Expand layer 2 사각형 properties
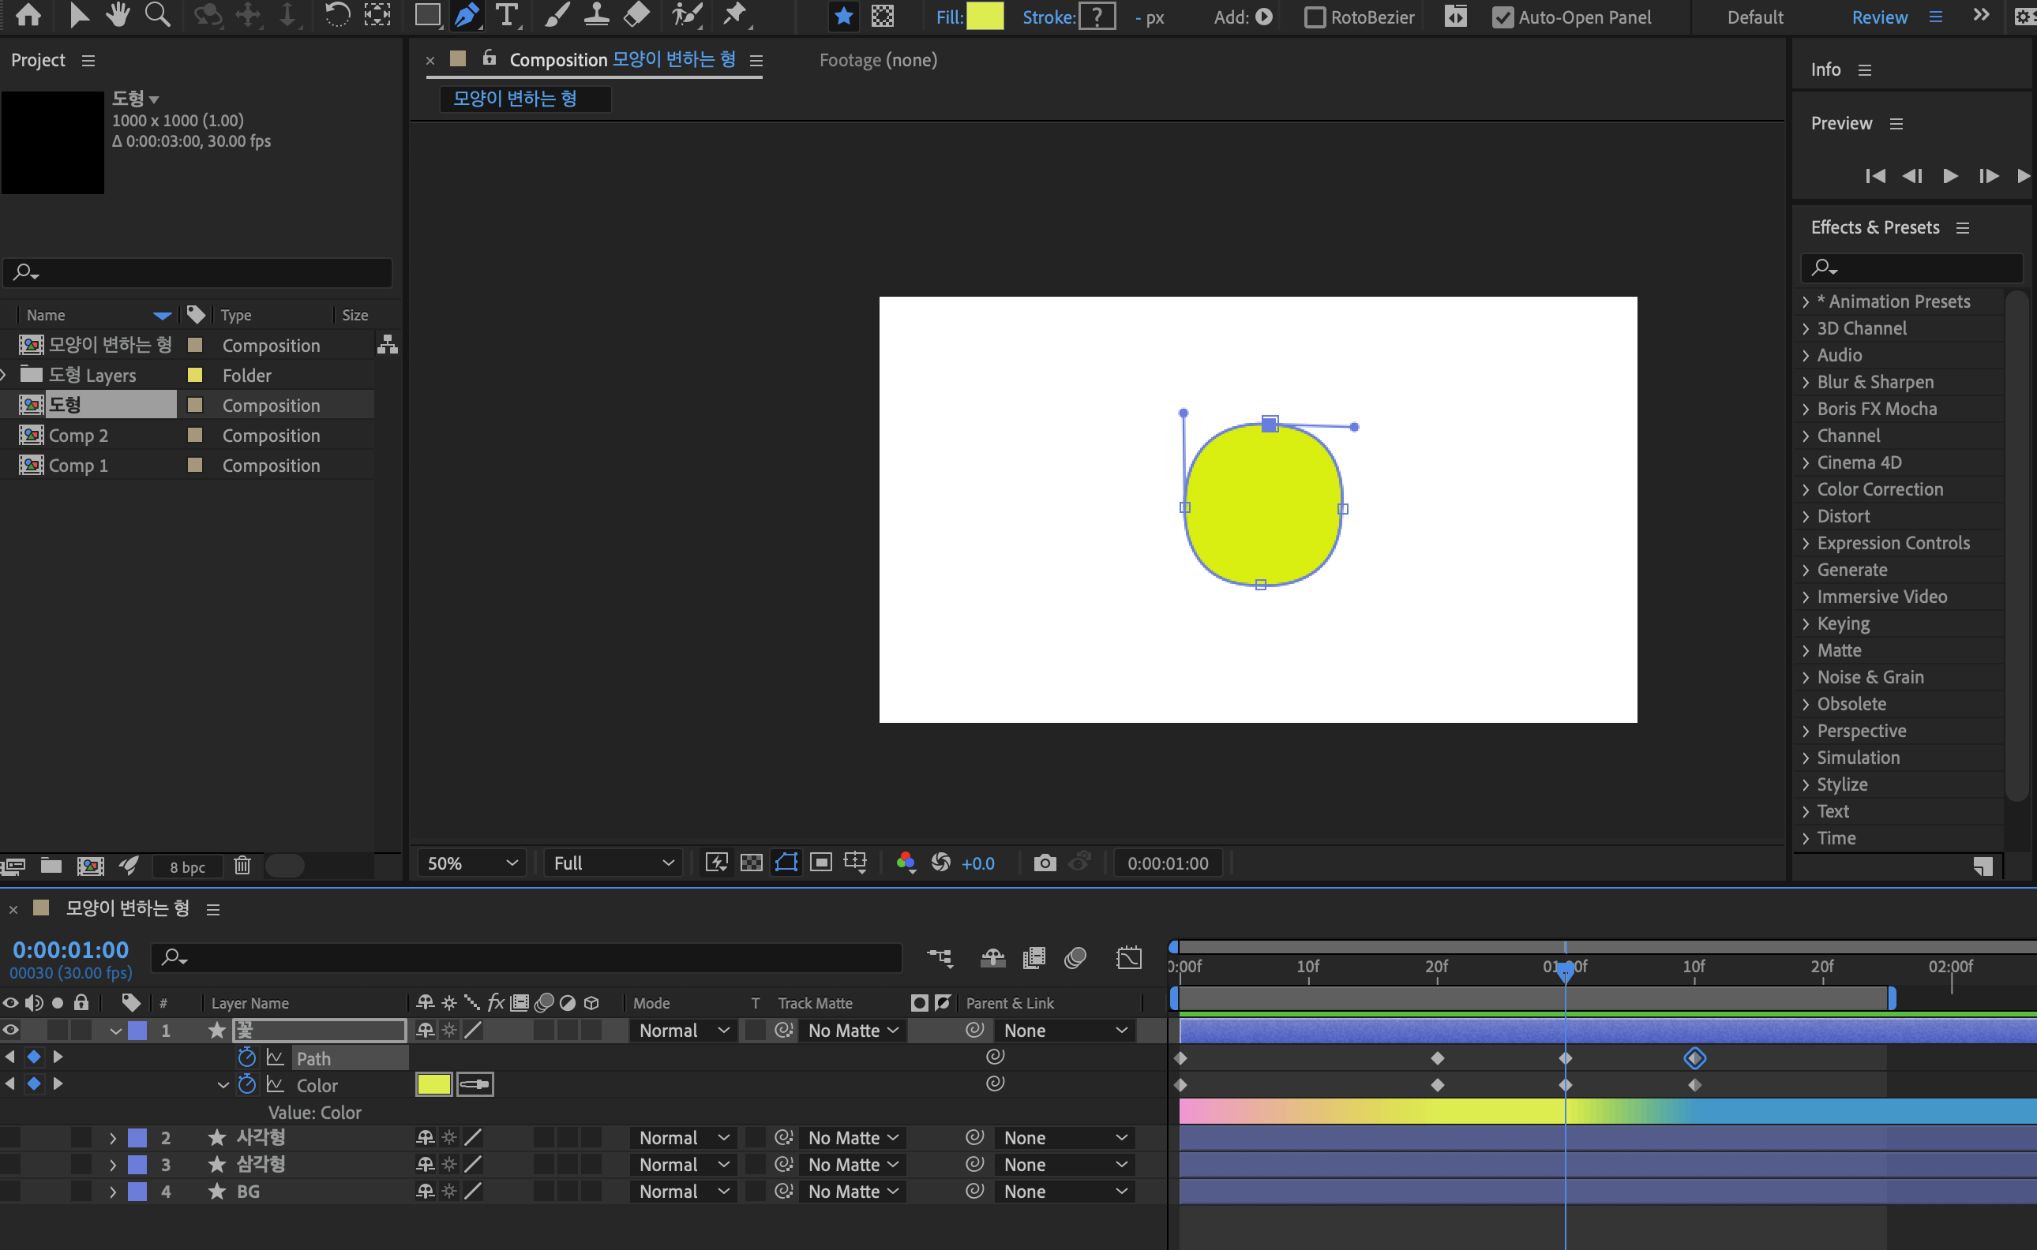 click(114, 1138)
